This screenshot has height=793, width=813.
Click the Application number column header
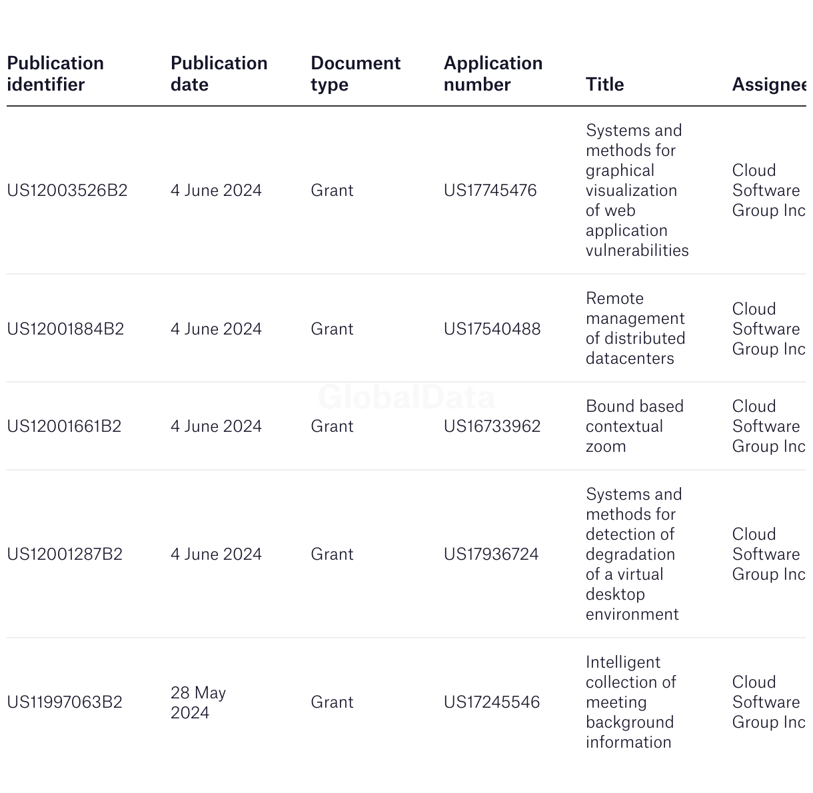pyautogui.click(x=493, y=74)
